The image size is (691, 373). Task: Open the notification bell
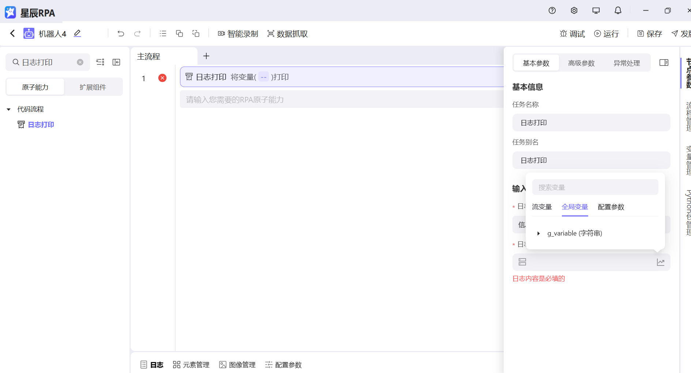pyautogui.click(x=618, y=11)
